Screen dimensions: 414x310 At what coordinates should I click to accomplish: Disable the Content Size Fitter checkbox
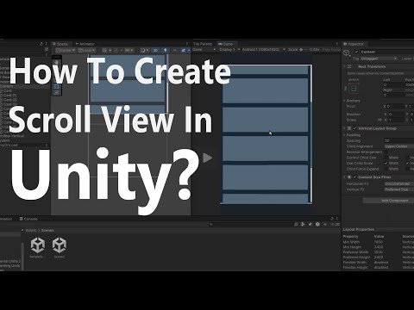(355, 177)
